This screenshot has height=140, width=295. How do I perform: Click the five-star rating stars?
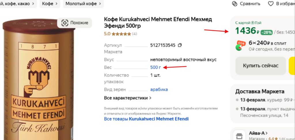click(x=121, y=34)
